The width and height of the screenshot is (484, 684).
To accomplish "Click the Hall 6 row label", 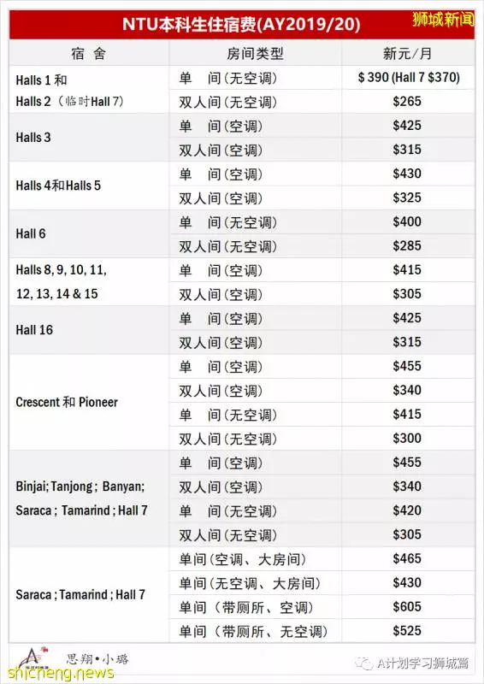I will pyautogui.click(x=31, y=233).
